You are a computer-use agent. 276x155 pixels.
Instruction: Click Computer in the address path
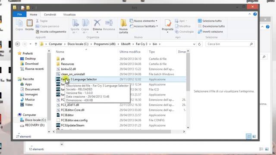[x=56, y=44]
